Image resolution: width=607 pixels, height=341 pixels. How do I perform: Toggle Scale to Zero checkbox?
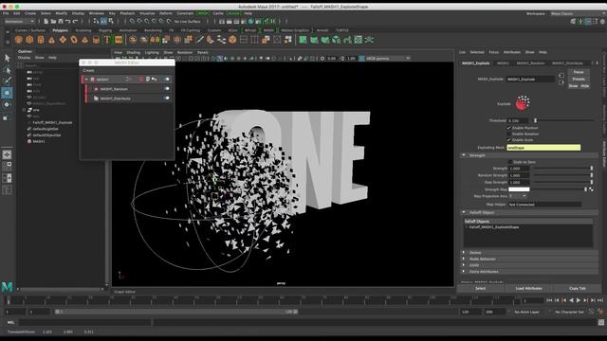point(510,162)
